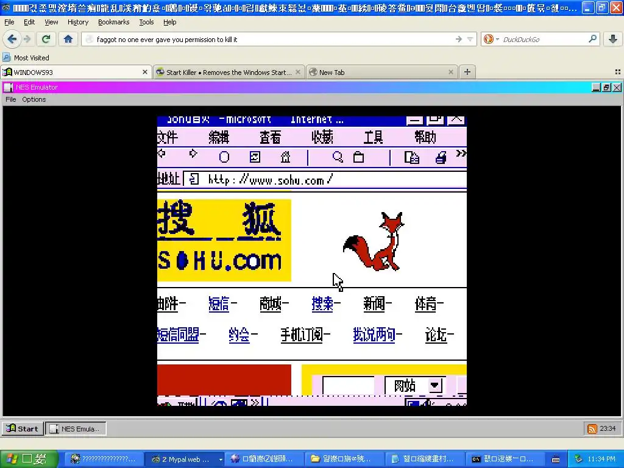Select the folder taskbar button

coord(344,459)
